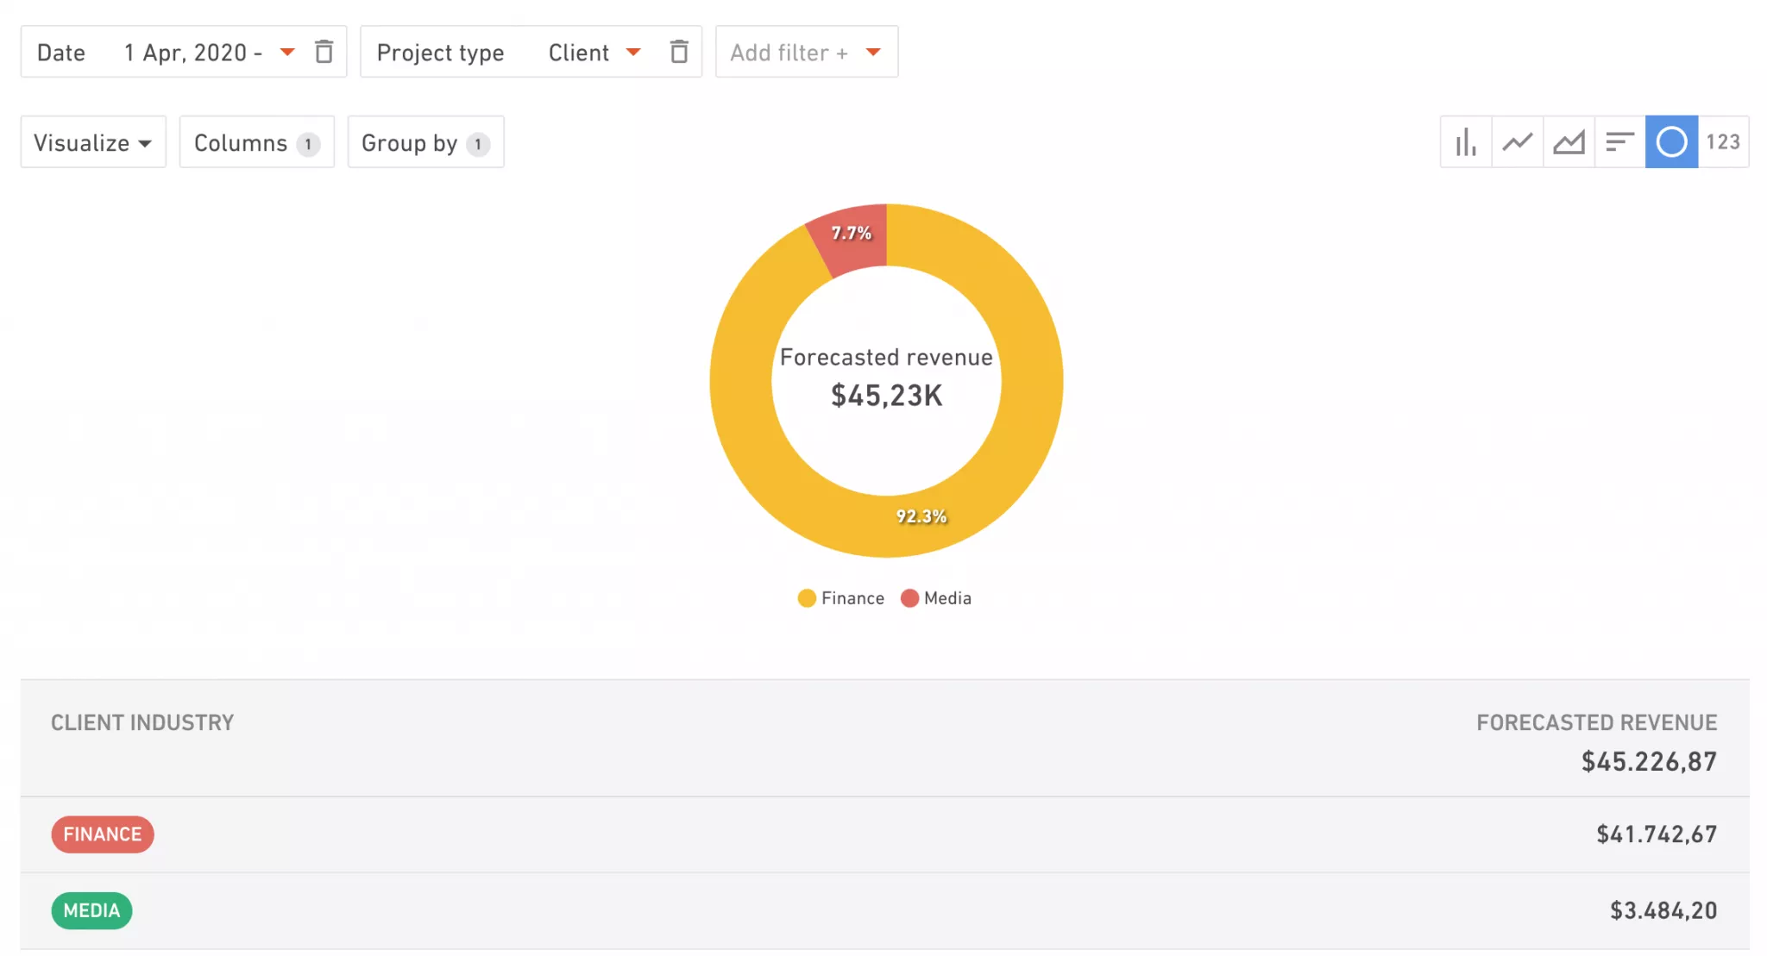The height and width of the screenshot is (956, 1767).
Task: Open the Add filter dropdown
Action: pos(807,52)
